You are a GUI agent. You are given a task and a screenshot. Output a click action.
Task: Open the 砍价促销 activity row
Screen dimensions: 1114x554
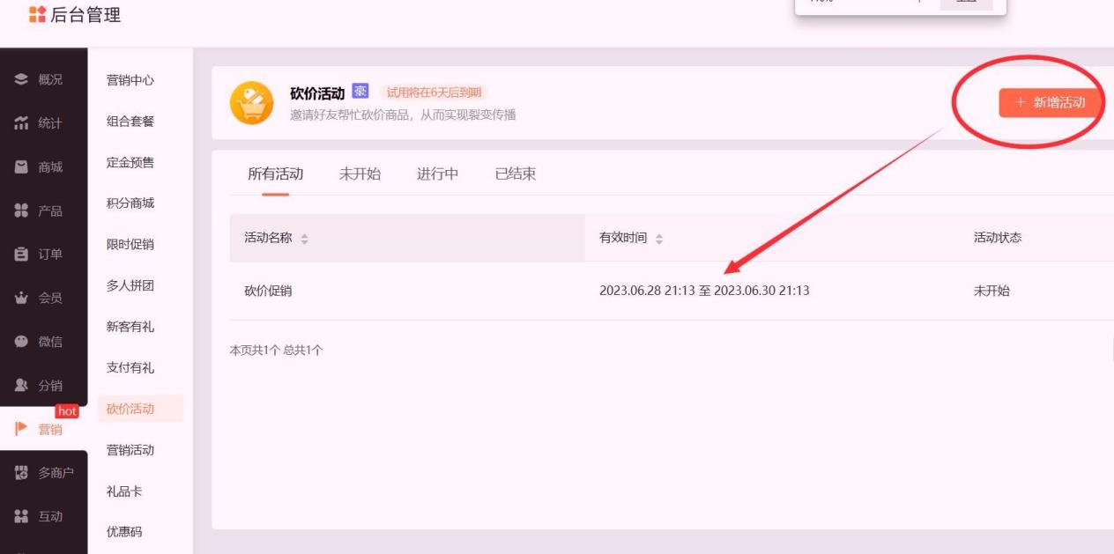[268, 292]
